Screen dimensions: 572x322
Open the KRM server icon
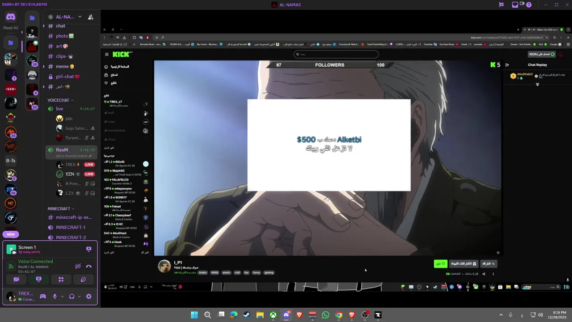(x=11, y=89)
